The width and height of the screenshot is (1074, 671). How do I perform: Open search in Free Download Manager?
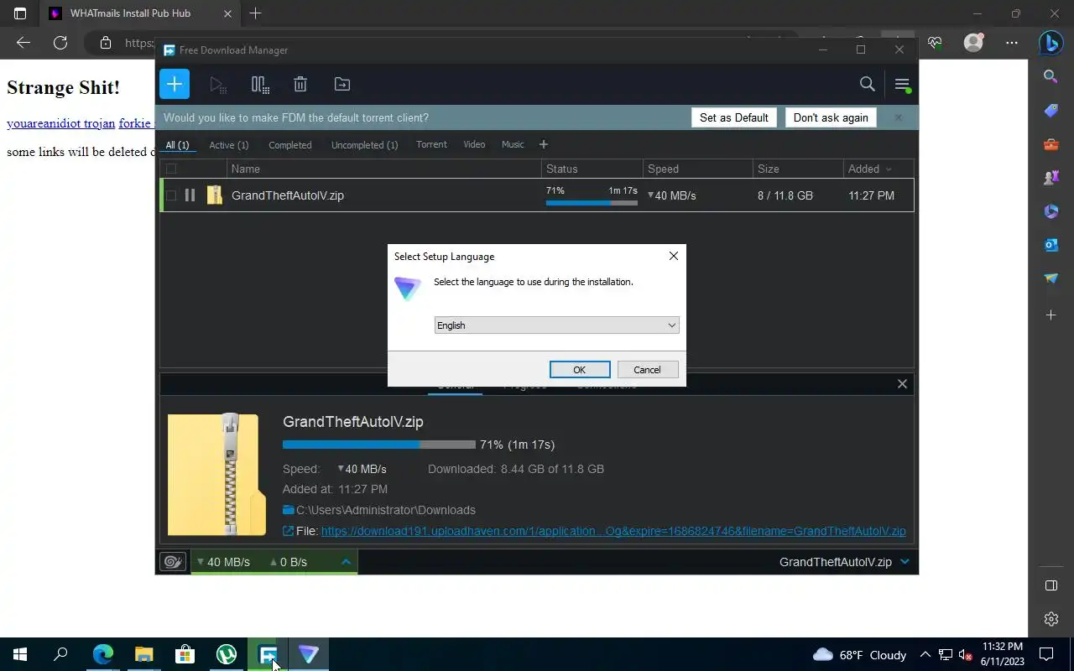pyautogui.click(x=868, y=84)
